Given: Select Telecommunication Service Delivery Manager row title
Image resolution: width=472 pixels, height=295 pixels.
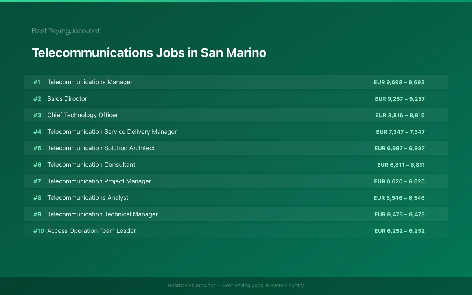Looking at the screenshot, I should pyautogui.click(x=112, y=131).
